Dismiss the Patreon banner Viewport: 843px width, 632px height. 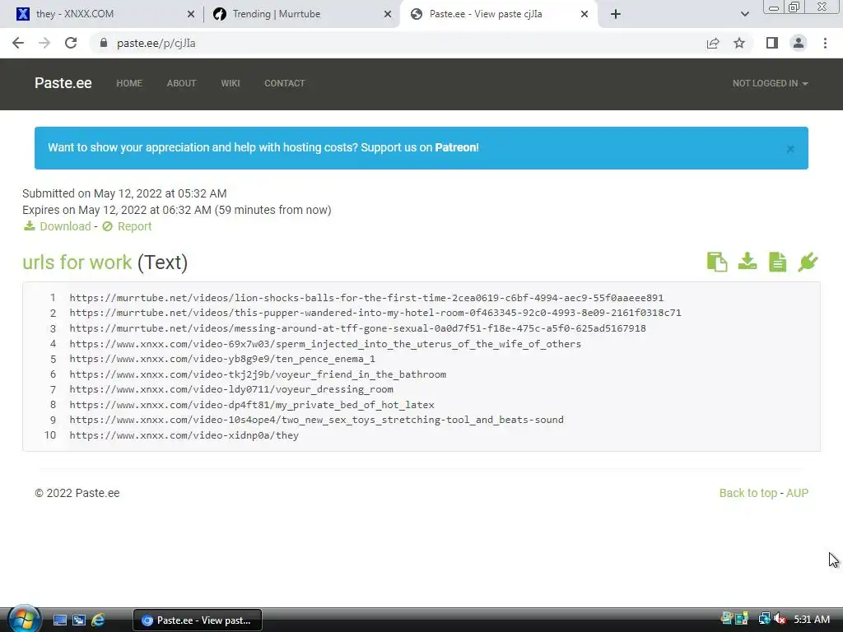(789, 149)
